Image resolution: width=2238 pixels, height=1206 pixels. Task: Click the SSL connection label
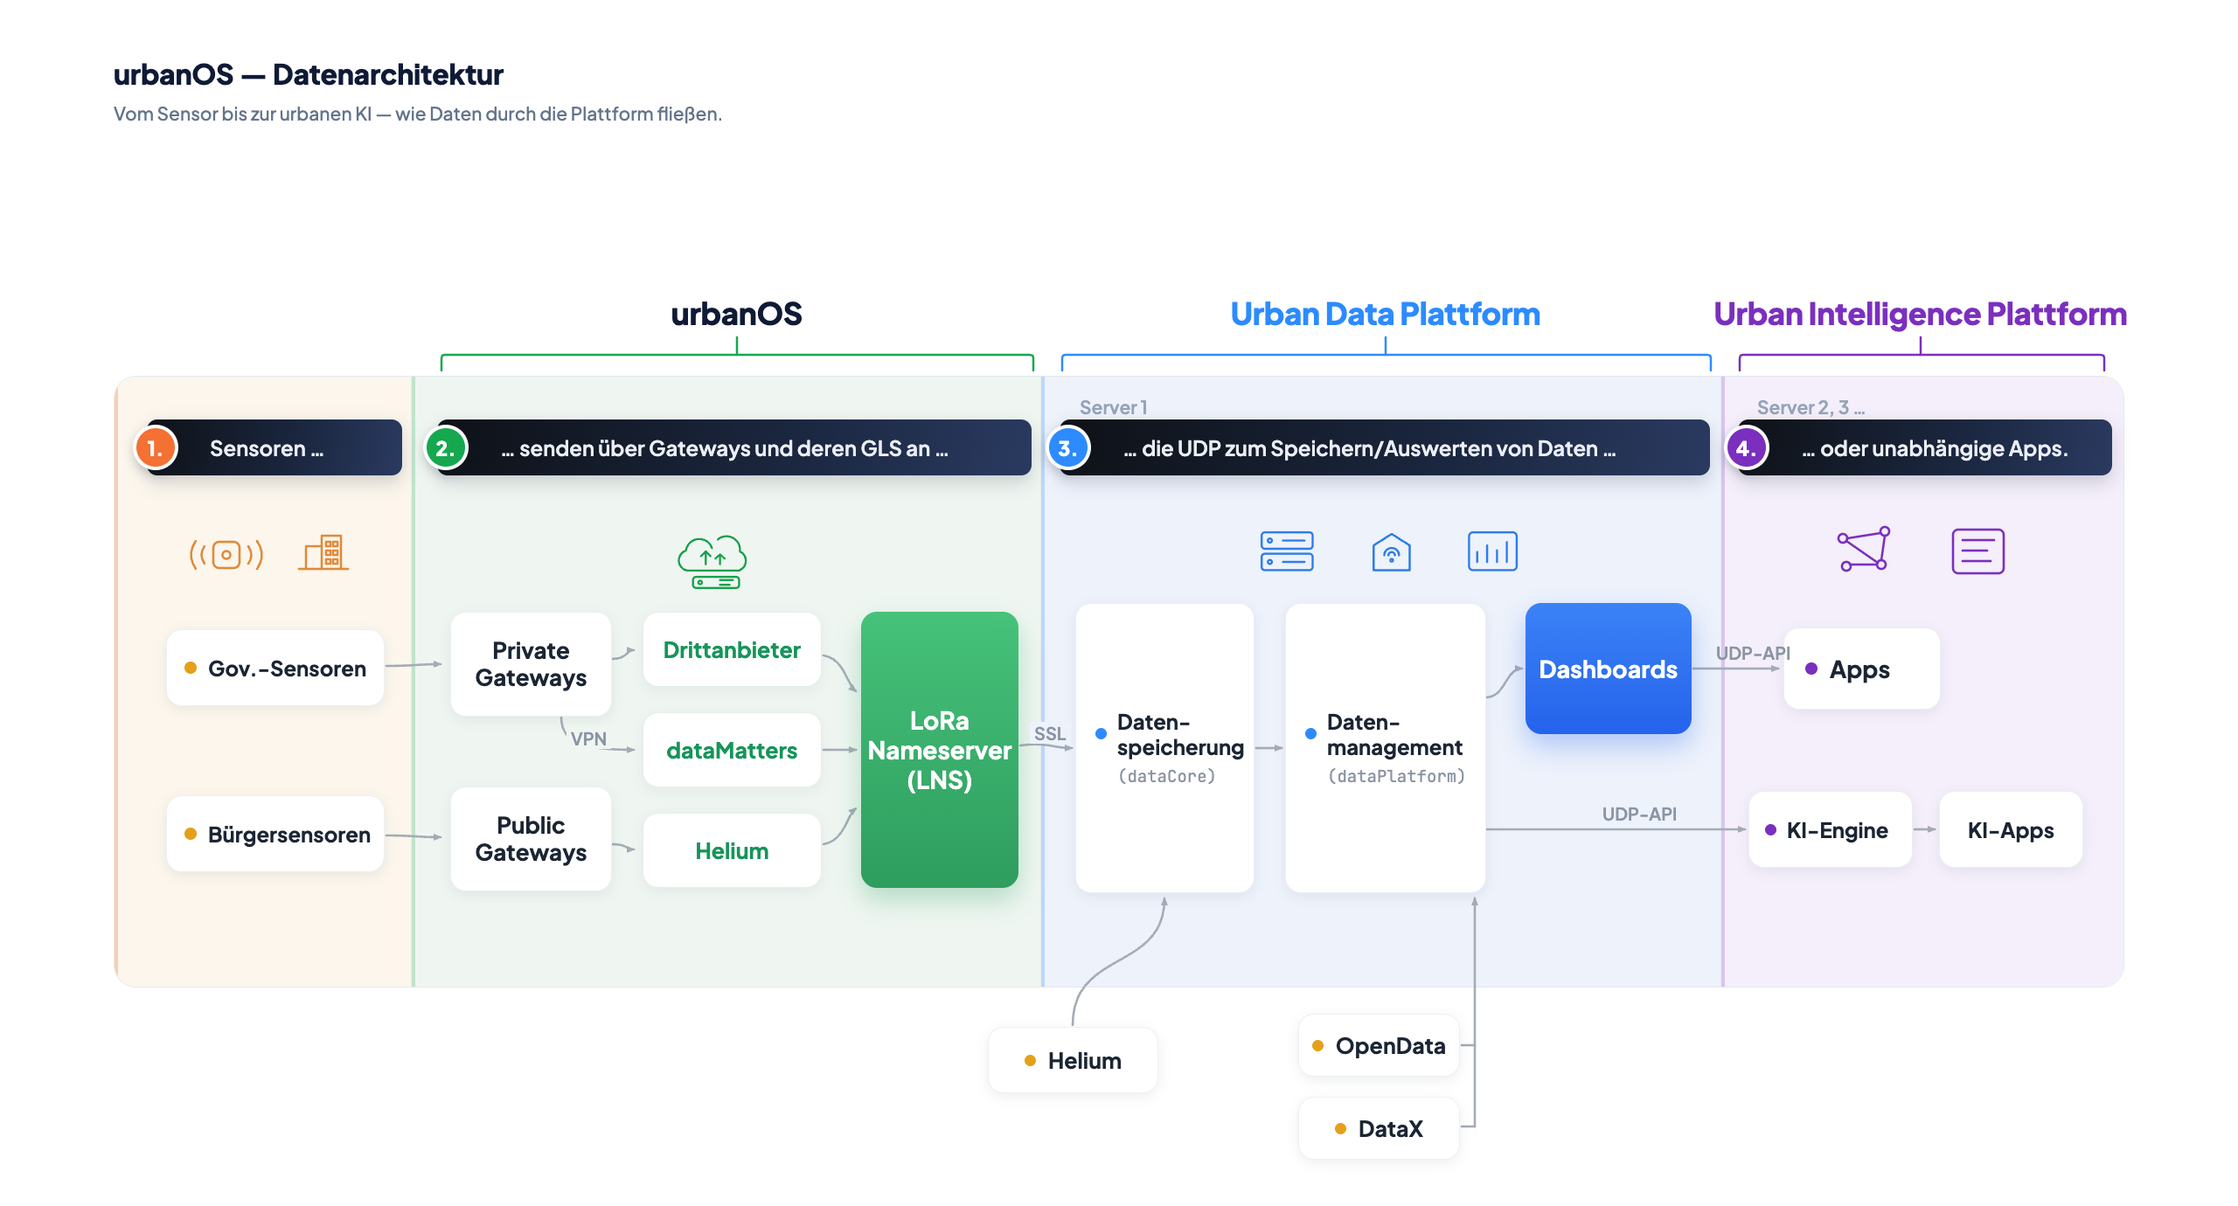1050,734
